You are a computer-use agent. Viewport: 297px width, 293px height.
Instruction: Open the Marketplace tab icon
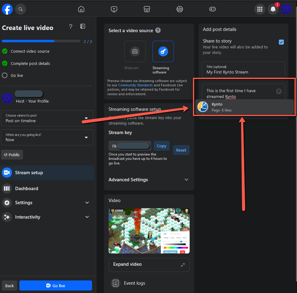[147, 9]
